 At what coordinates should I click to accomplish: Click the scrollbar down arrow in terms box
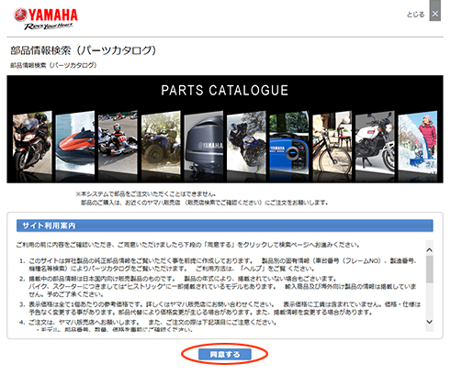[x=430, y=322]
